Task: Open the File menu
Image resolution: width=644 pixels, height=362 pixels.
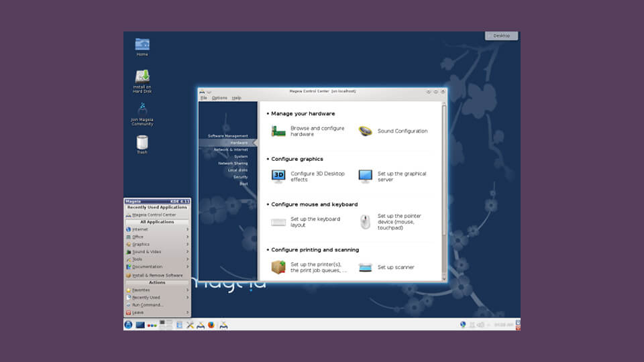Action: [204, 98]
